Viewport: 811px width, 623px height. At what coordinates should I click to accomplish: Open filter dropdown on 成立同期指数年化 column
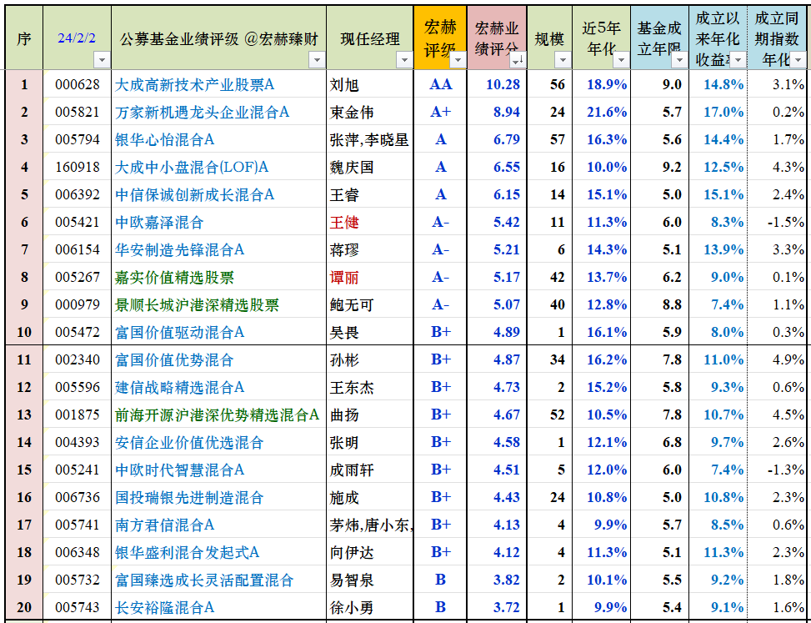(798, 61)
